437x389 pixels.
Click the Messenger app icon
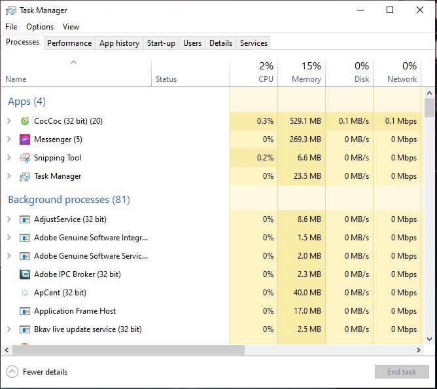click(x=25, y=139)
